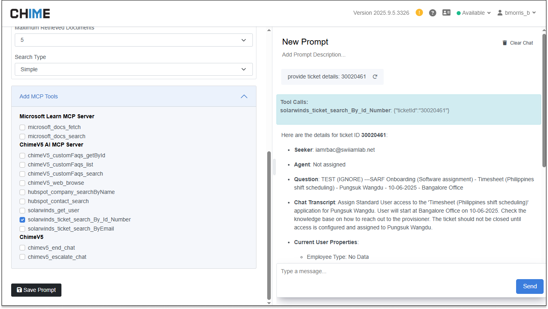
Task: Click the Tool Calls result box
Action: coord(409,110)
